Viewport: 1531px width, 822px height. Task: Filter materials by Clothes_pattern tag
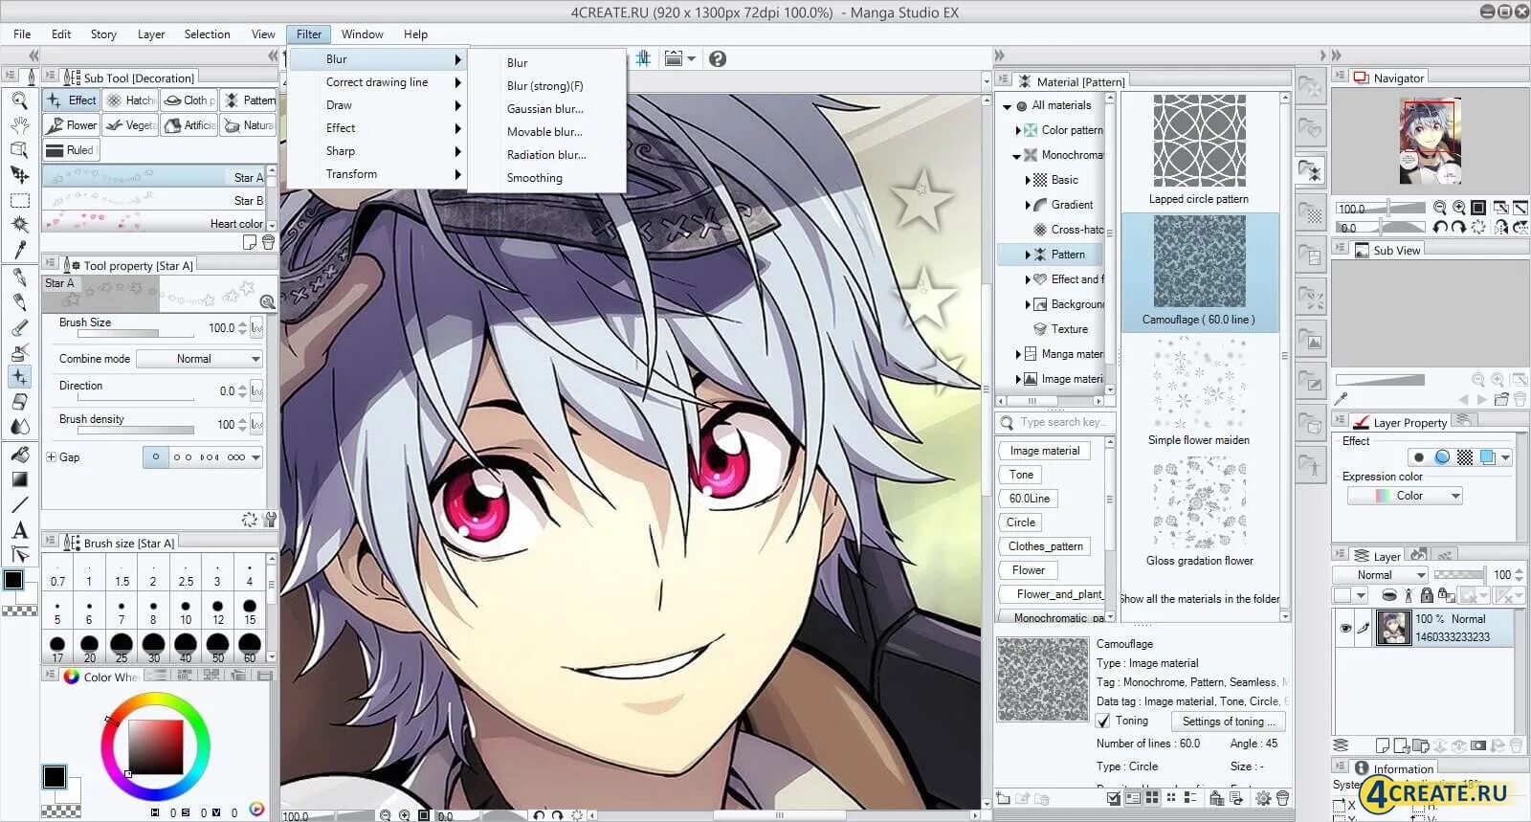[x=1045, y=546]
